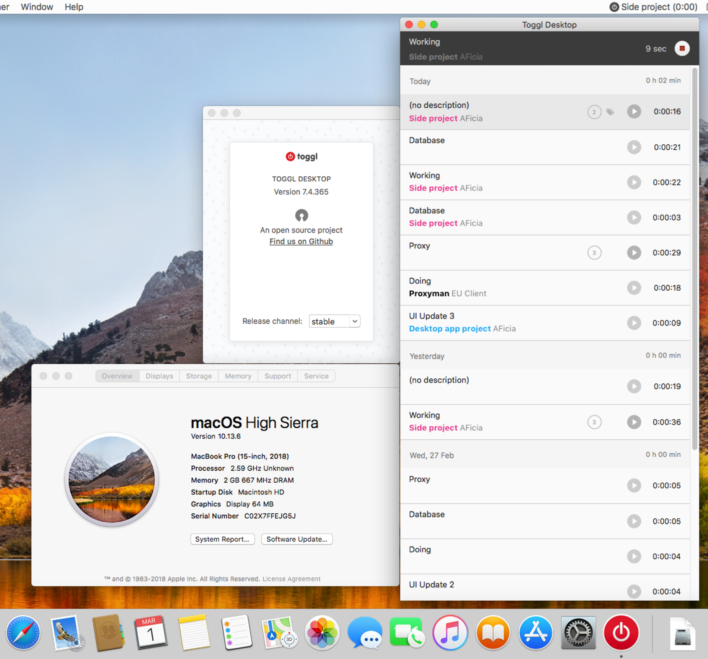The height and width of the screenshot is (659, 708).
Task: Expand grouped count 2 on (no description) entry
Action: (x=594, y=112)
